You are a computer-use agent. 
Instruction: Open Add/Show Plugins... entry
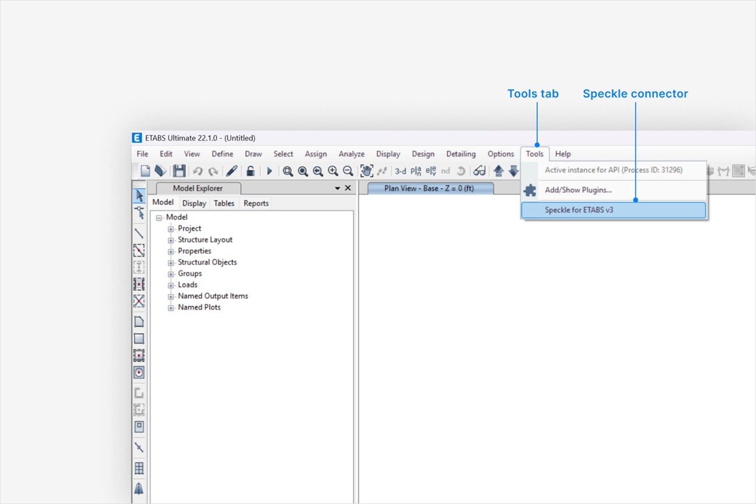(613, 190)
